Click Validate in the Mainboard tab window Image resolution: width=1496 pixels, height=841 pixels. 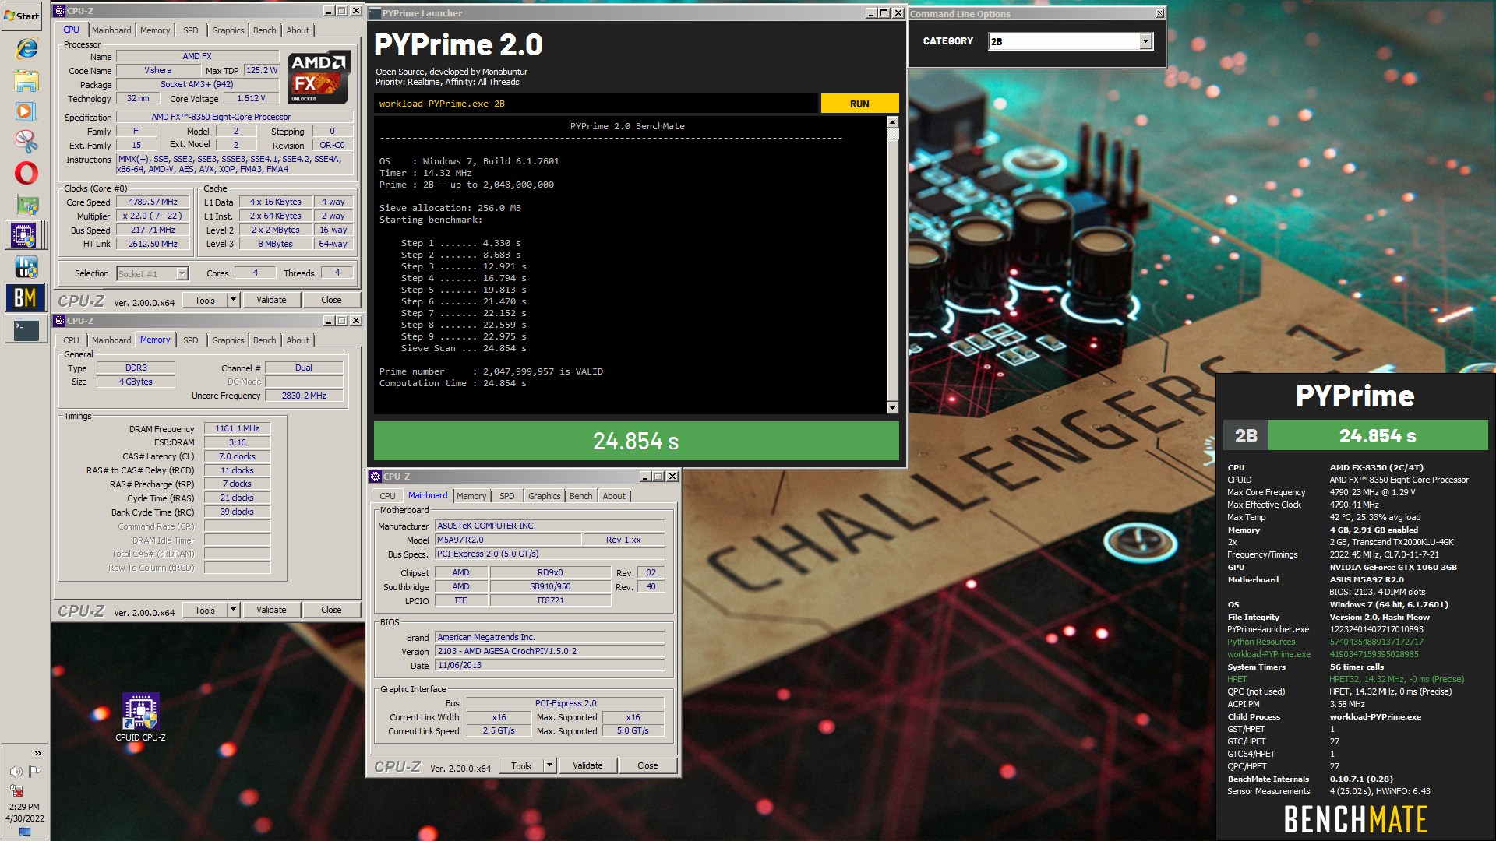tap(587, 765)
